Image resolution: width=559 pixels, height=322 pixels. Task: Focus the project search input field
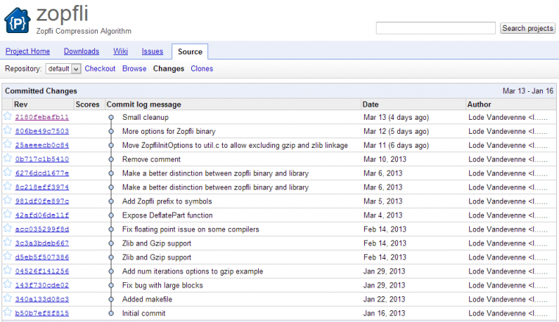click(x=435, y=28)
